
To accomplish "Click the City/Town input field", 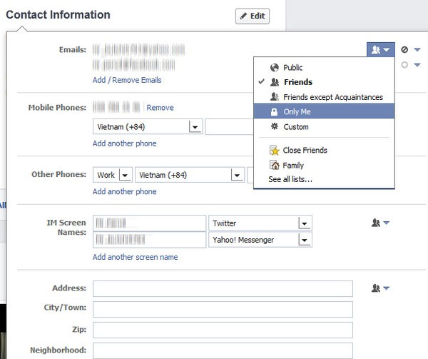I will (223, 309).
